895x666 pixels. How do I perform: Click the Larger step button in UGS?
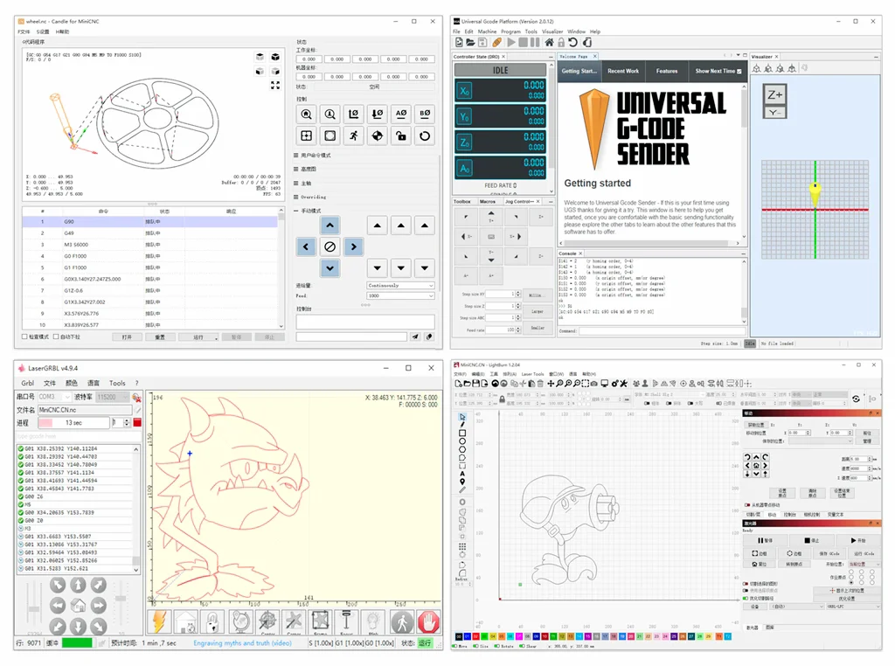[538, 312]
